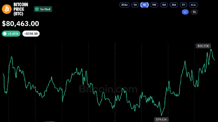Select the 1H timeframe
The height and width of the screenshot is (122, 218).
point(135,5)
